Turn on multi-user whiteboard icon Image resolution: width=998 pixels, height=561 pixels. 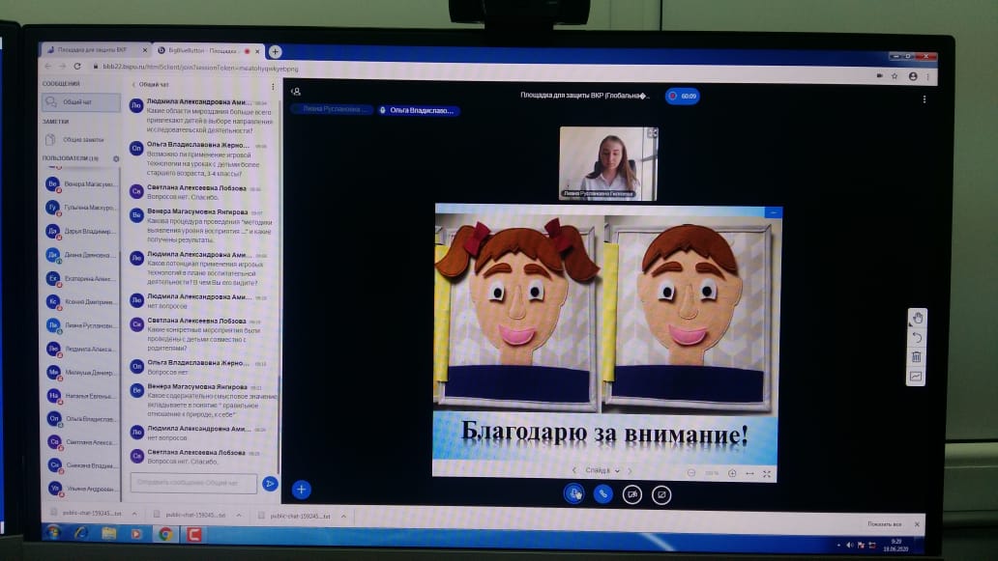(917, 377)
